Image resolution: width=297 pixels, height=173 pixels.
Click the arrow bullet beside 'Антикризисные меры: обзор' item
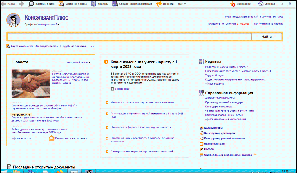point(107,152)
